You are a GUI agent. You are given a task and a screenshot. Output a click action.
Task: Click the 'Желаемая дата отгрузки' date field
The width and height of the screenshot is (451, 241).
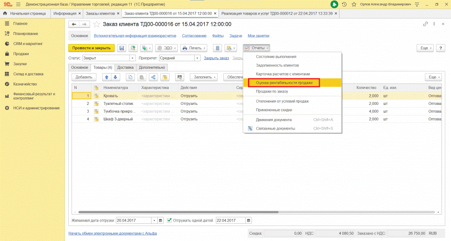pos(133,220)
